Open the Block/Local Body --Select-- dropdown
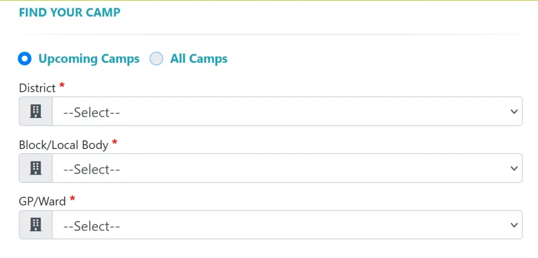The image size is (538, 258). 287,168
